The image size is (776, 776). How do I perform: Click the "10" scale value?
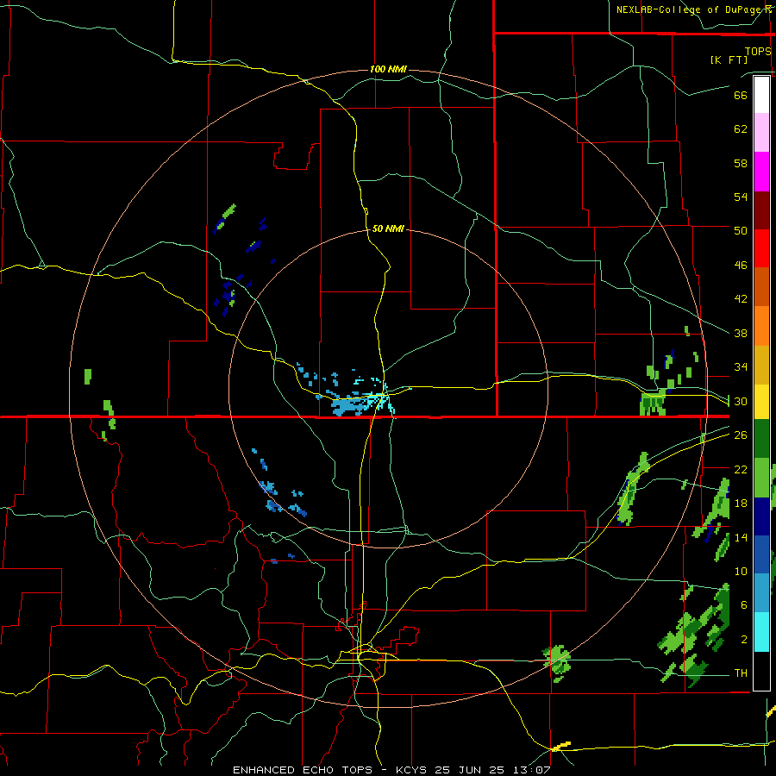(741, 571)
